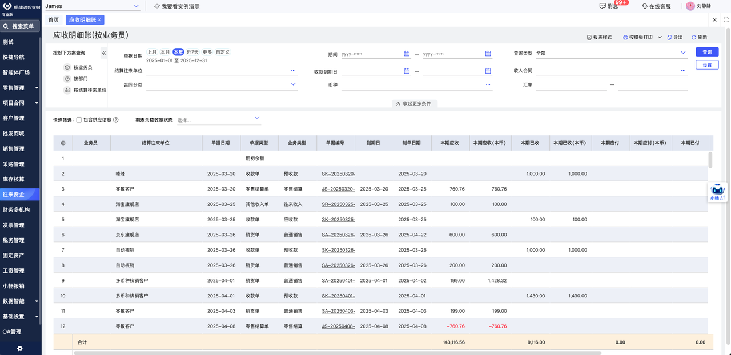Viewport: 731px width, 355px height.
Task: Select the 本年 date range option
Action: (x=179, y=52)
